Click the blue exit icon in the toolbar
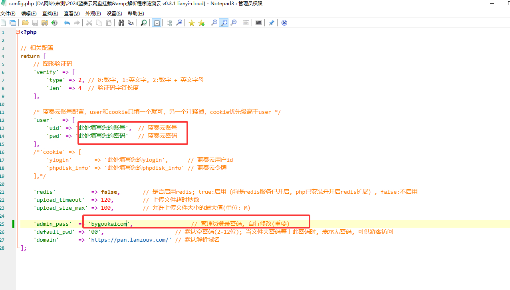 click(284, 23)
